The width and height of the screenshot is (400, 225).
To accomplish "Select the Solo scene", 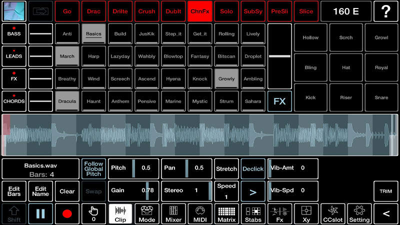I will (226, 11).
